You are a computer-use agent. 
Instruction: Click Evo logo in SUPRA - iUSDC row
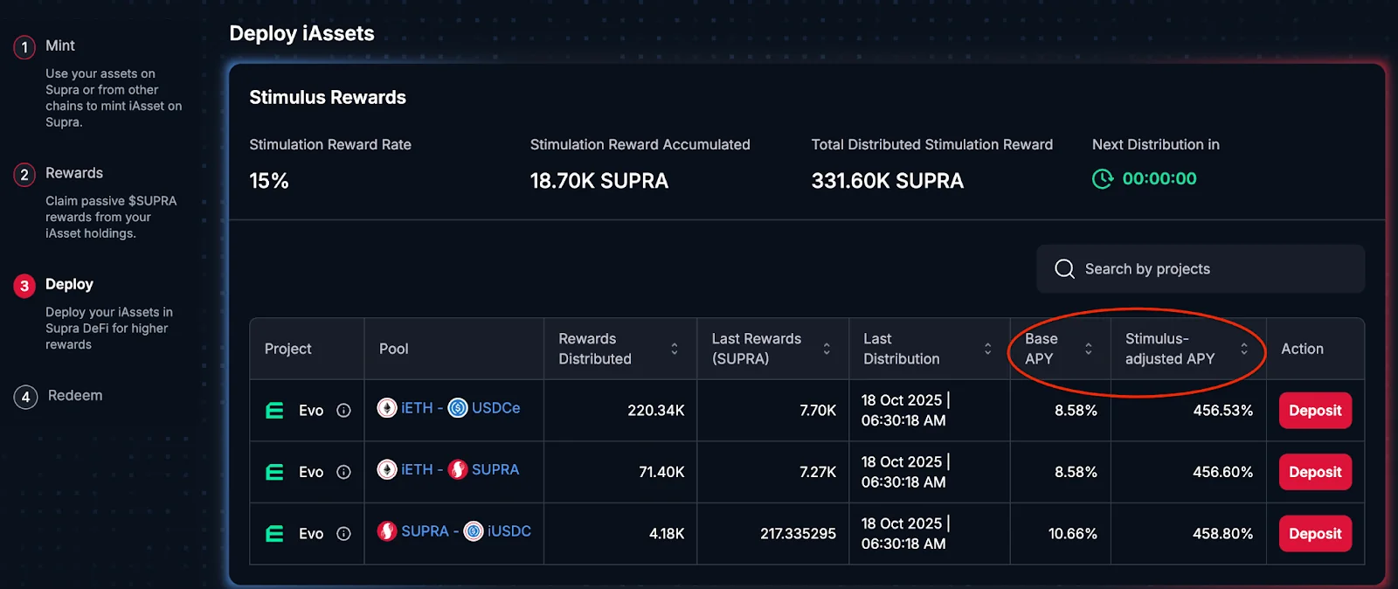[274, 534]
